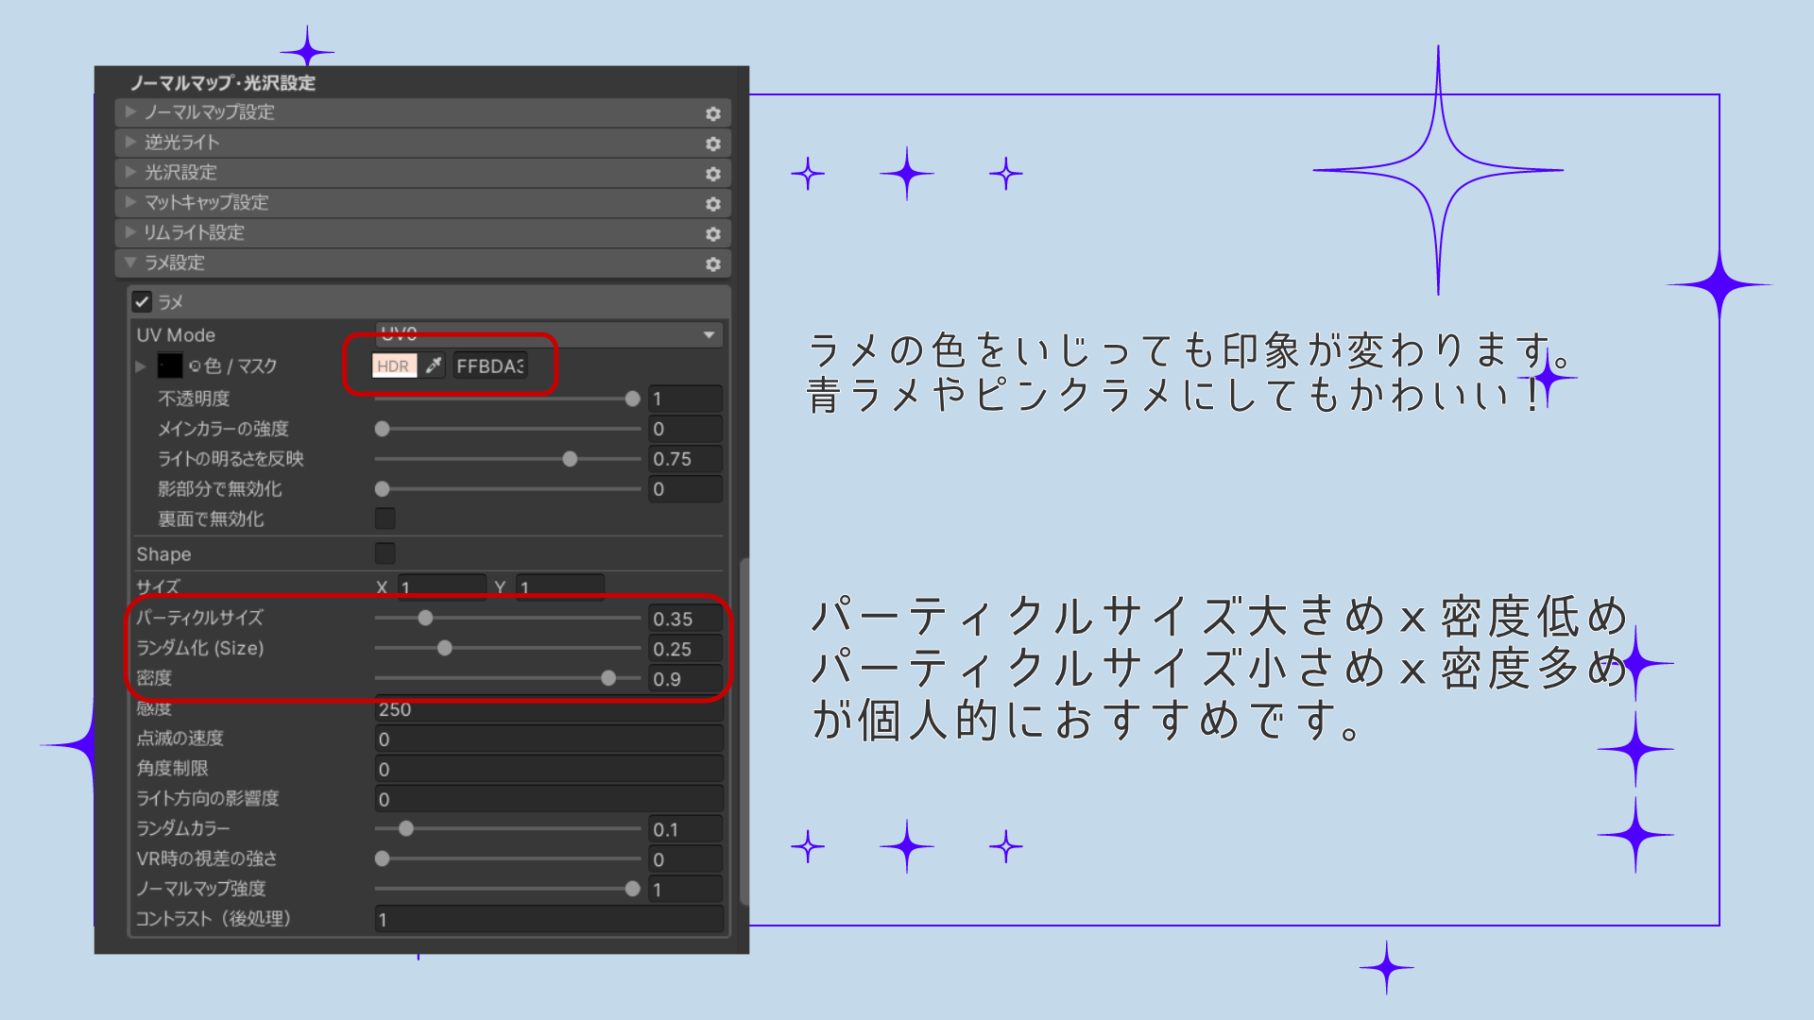Click the サイズ Y field

coord(561,586)
